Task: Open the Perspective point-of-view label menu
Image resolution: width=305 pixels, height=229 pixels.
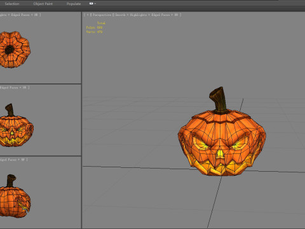Action: click(x=102, y=15)
